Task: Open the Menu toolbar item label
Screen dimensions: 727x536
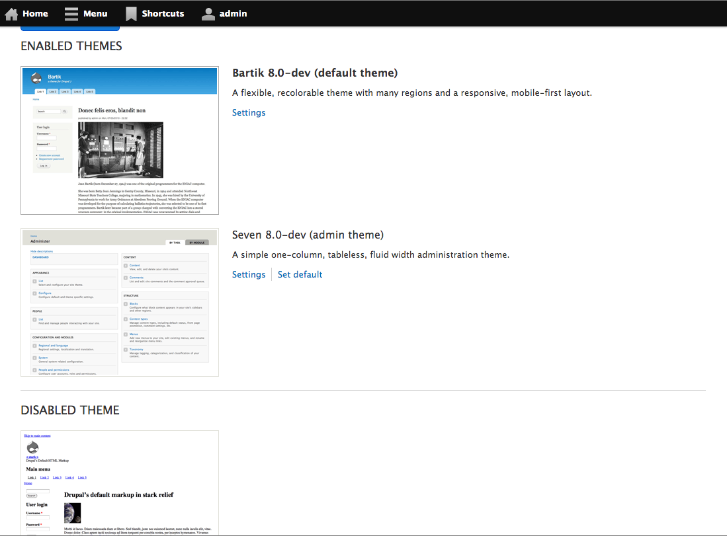Action: 95,14
